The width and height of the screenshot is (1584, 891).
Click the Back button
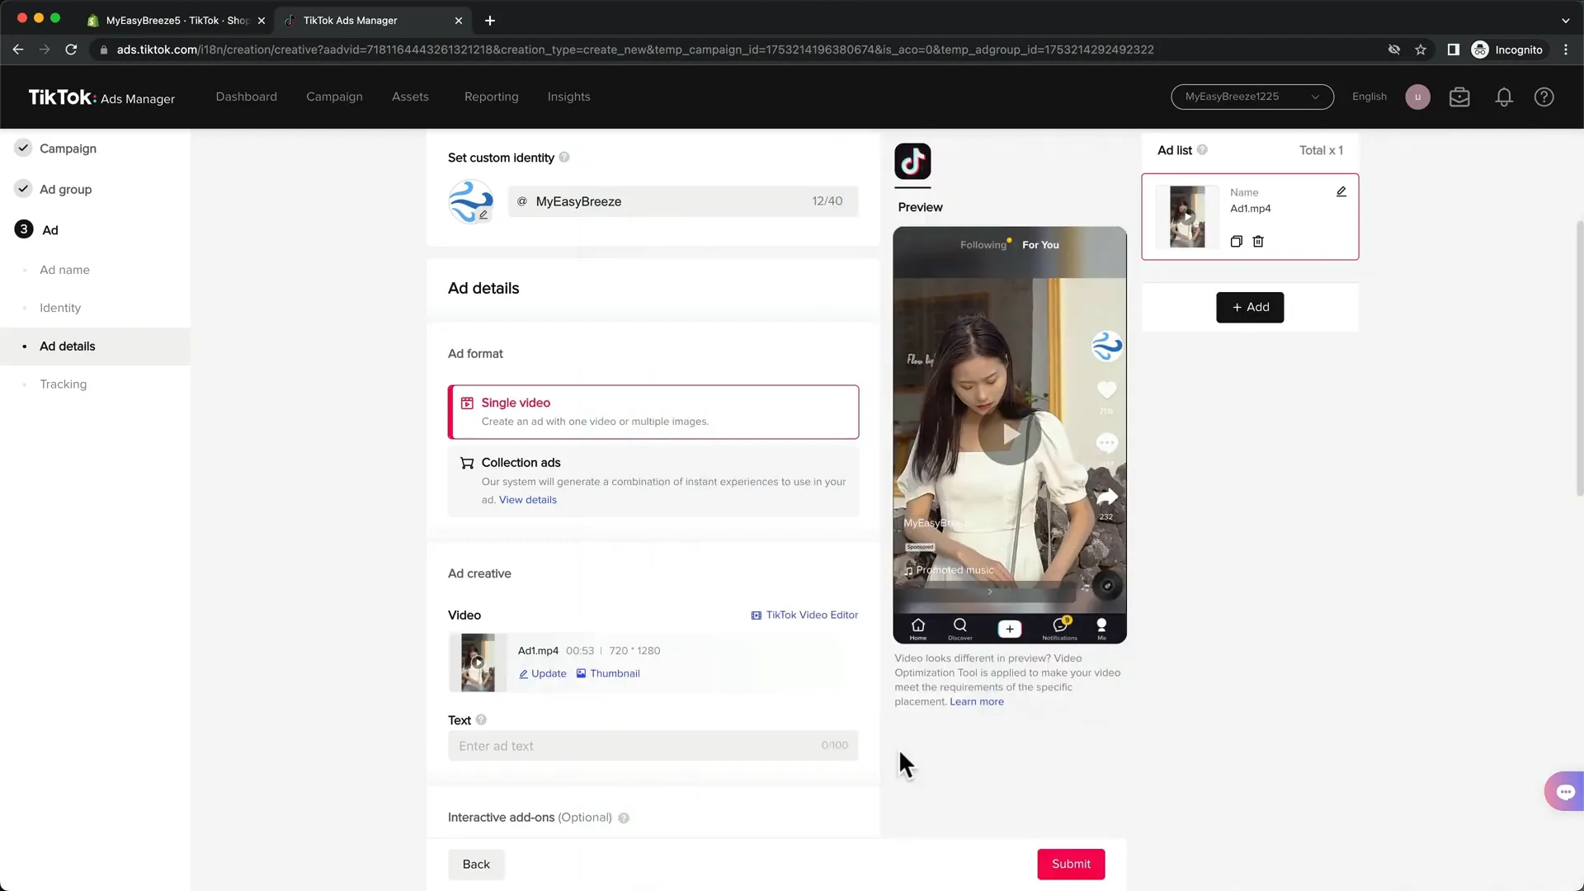476,865
